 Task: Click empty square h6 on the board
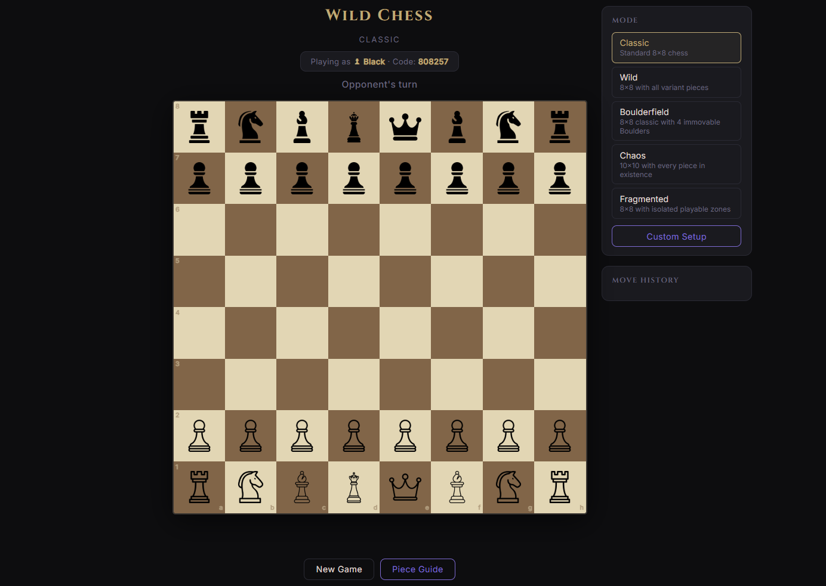pyautogui.click(x=560, y=230)
